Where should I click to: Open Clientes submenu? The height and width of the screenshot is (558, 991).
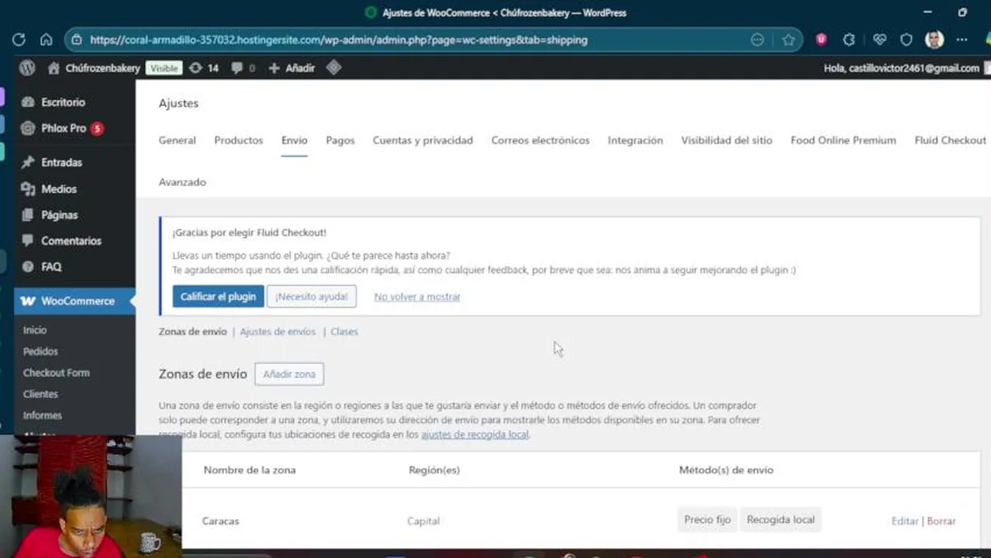pos(40,394)
